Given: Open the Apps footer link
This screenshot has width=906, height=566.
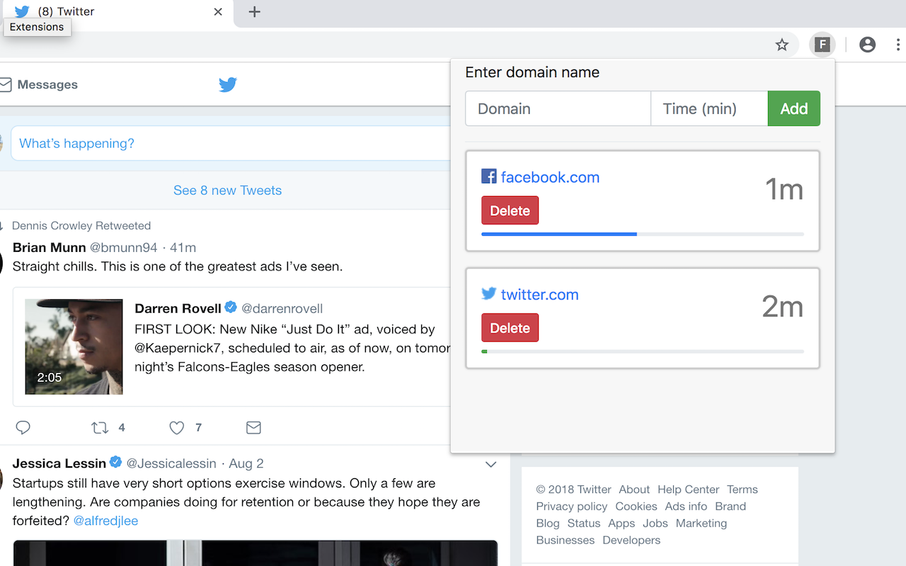Looking at the screenshot, I should (621, 524).
